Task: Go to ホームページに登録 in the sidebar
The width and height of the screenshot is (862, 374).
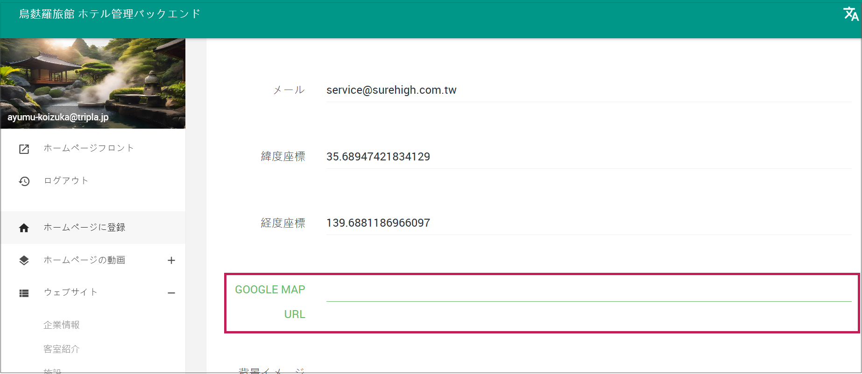Action: point(85,228)
